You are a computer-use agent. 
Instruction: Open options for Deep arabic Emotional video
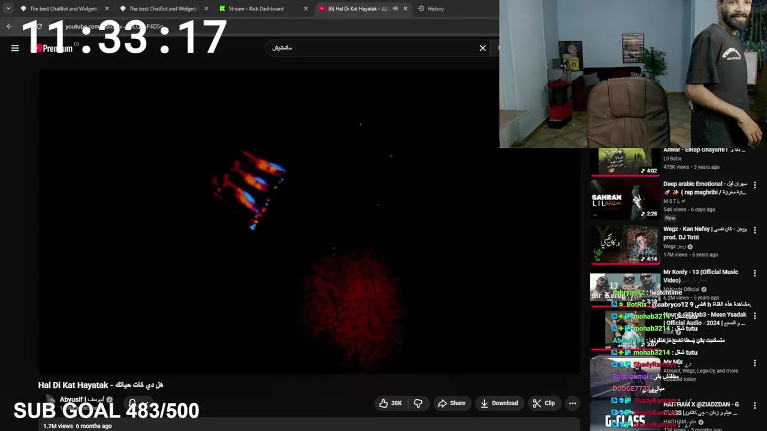(x=754, y=186)
